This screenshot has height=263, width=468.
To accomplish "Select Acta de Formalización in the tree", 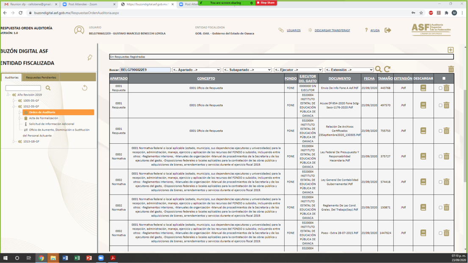I will click(x=43, y=118).
